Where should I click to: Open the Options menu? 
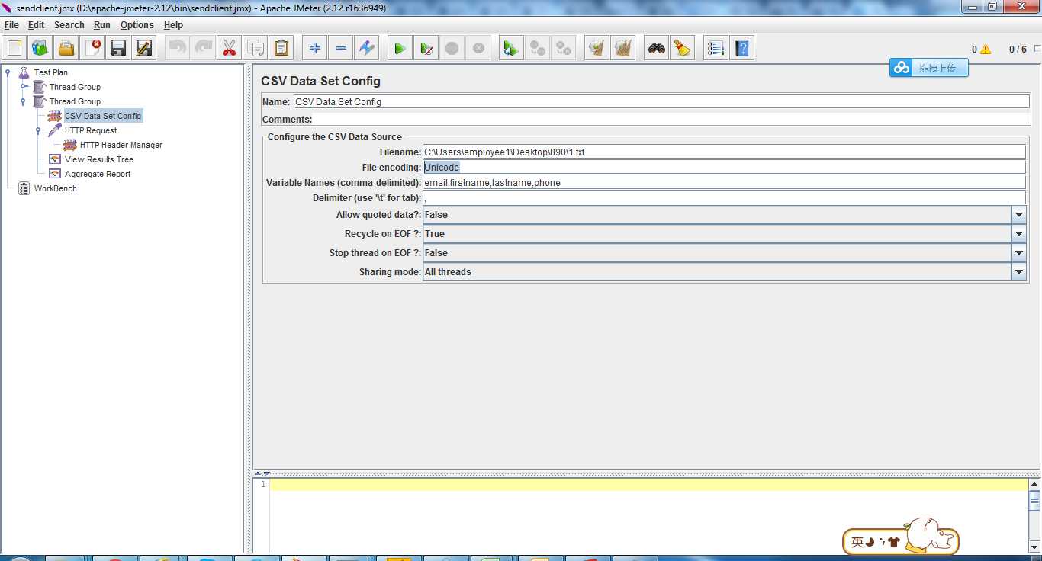pos(137,25)
